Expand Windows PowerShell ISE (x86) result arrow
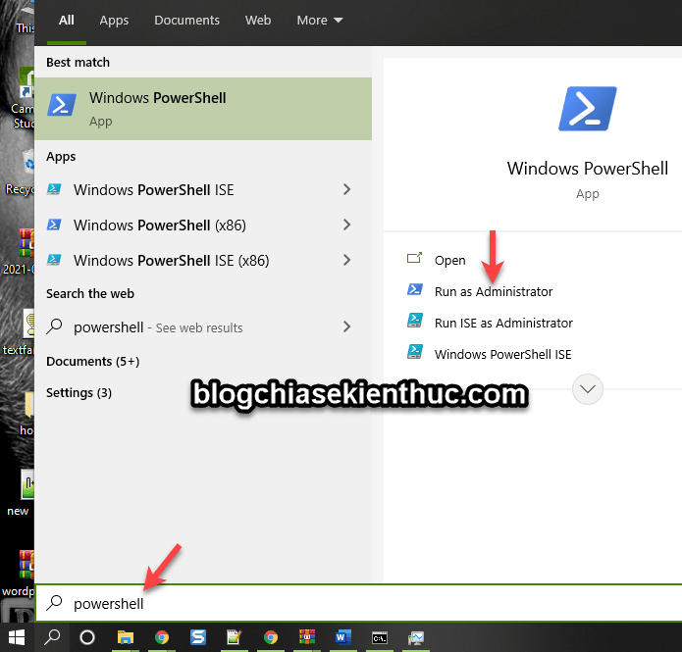Screen dimensions: 682x652 tap(346, 260)
